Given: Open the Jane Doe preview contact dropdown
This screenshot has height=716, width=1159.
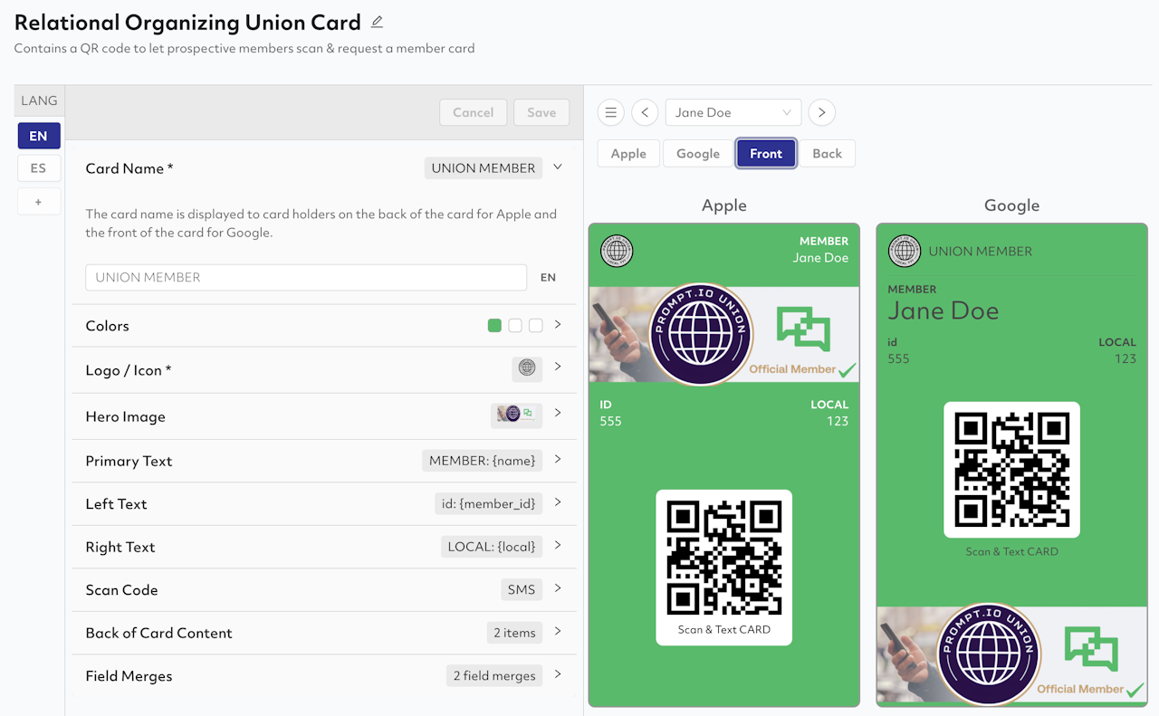Looking at the screenshot, I should pyautogui.click(x=733, y=112).
